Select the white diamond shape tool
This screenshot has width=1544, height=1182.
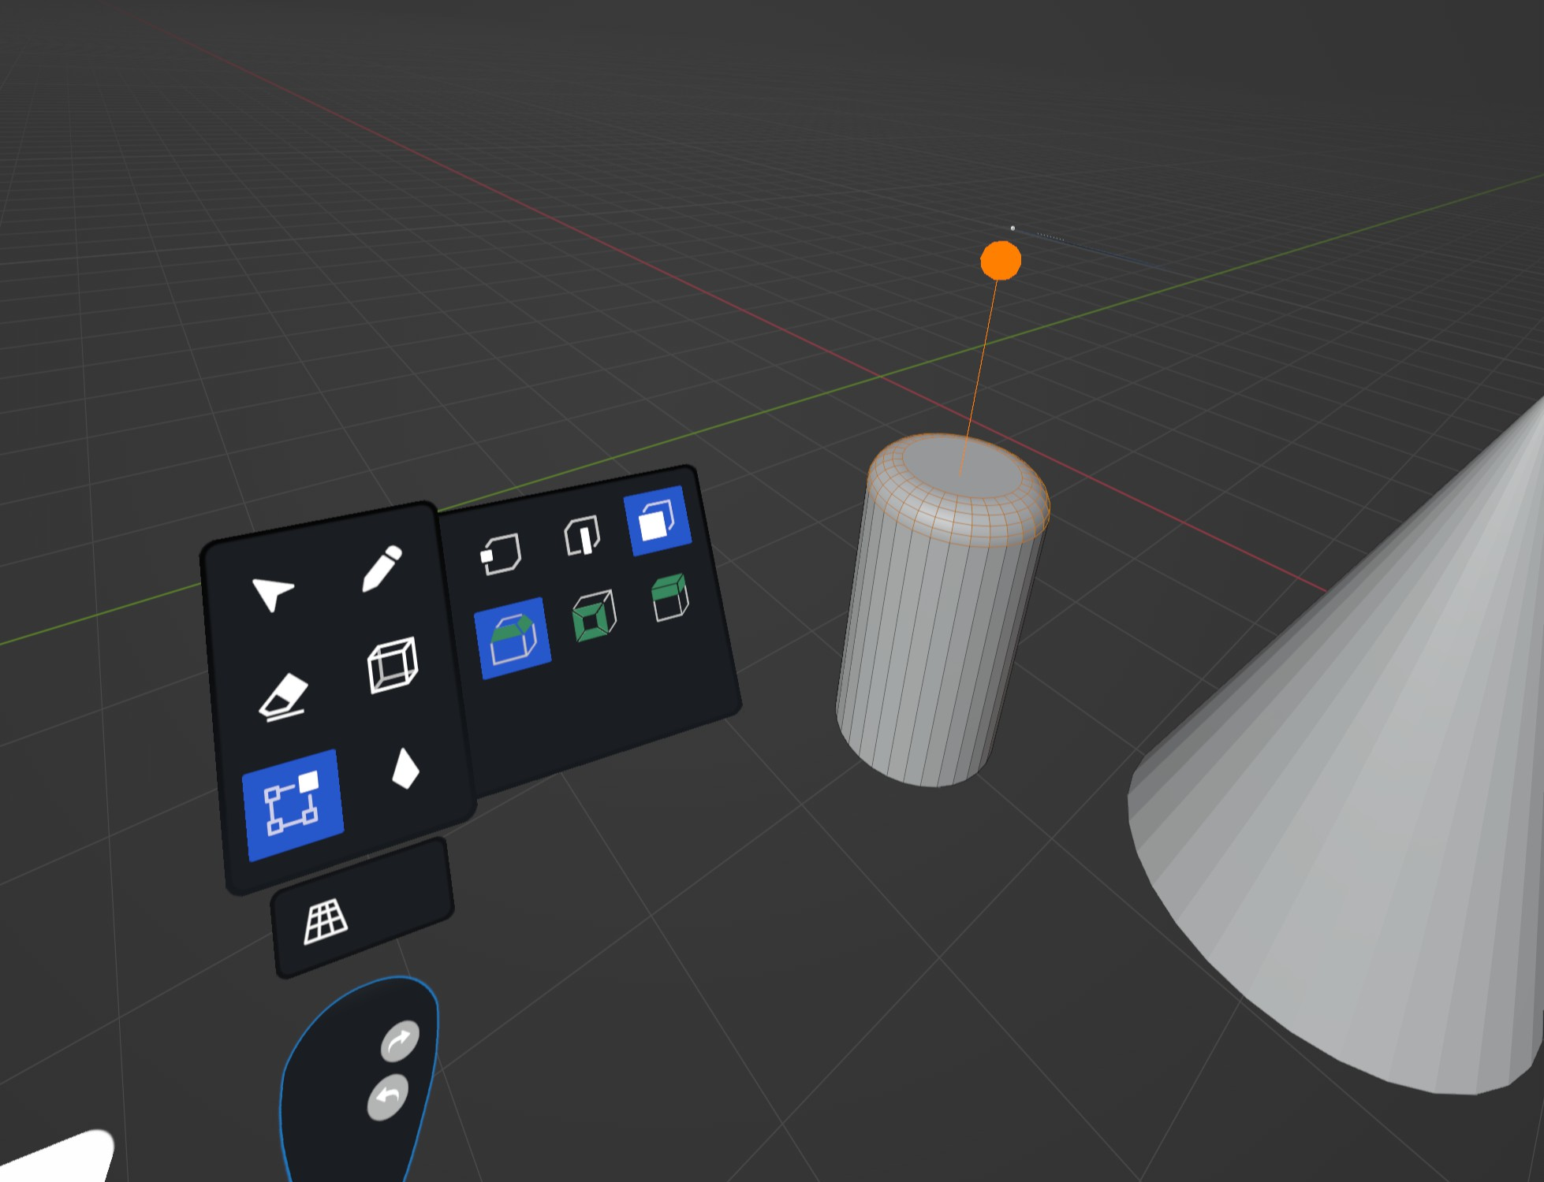405,769
